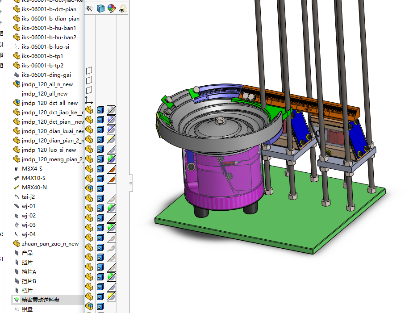
Task: Select the topmost plane icon in display pane
Action: 89,70
